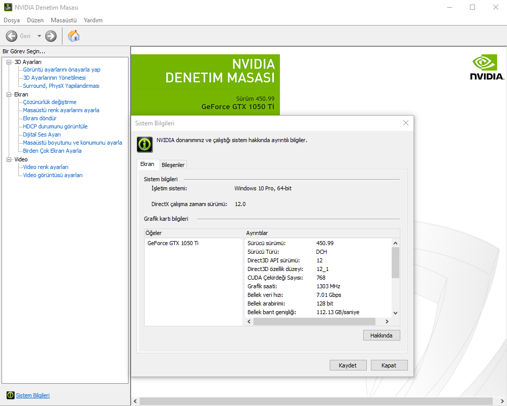Open Ekranı döndür

pos(40,118)
